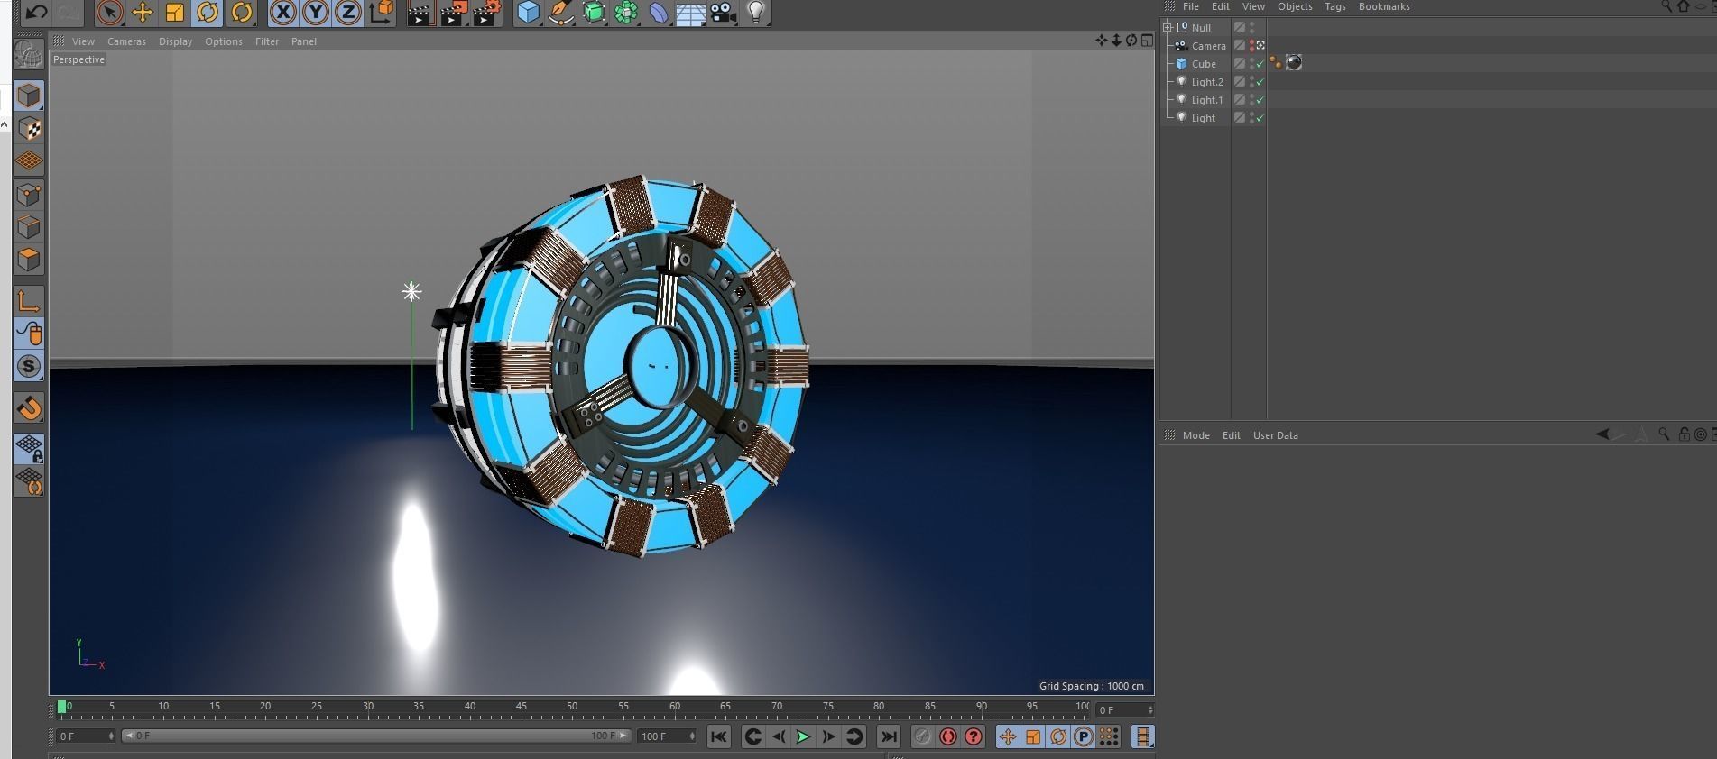Click Make Editable icon in left toolbar
This screenshot has height=759, width=1717.
pyautogui.click(x=28, y=55)
